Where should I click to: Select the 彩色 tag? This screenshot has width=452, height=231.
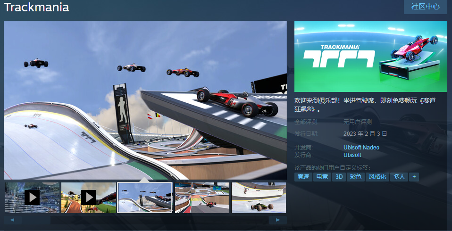[x=356, y=177]
